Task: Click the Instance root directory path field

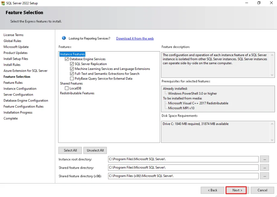Action: [x=183, y=159]
